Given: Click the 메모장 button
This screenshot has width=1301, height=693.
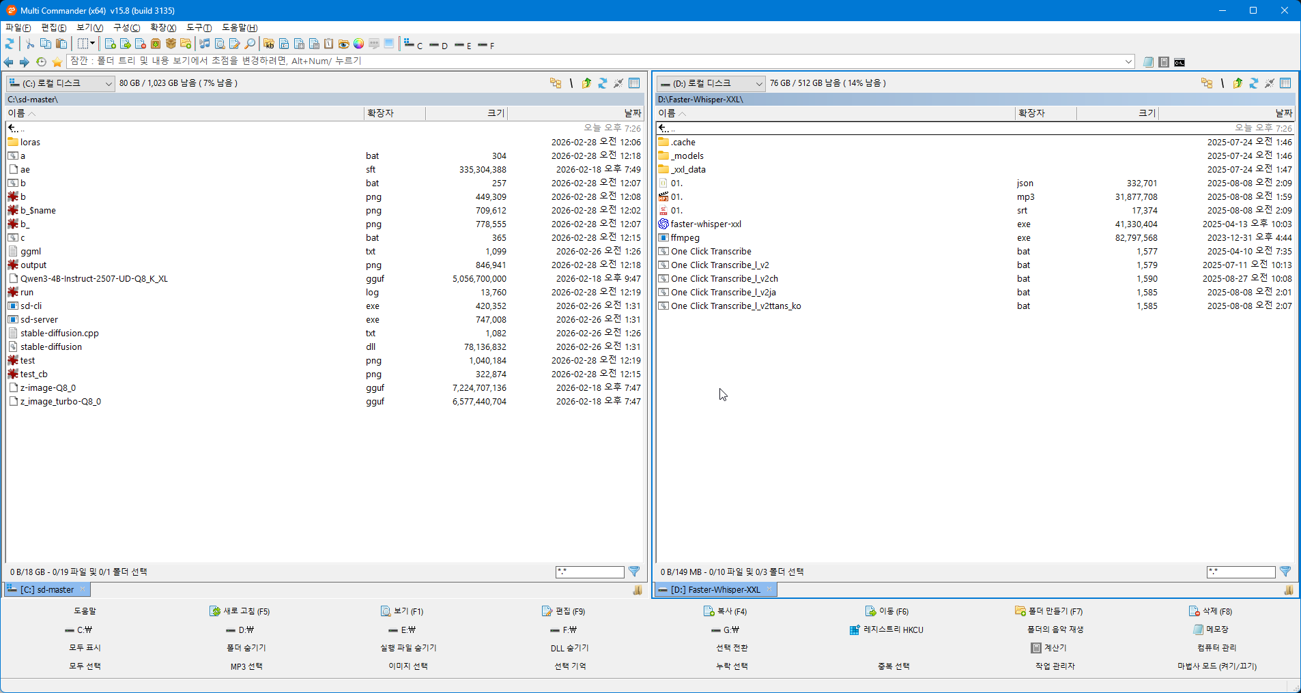Looking at the screenshot, I should coord(1210,630).
